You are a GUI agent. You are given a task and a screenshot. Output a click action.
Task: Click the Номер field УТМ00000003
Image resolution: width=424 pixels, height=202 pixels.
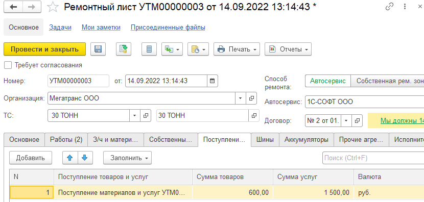(x=78, y=81)
